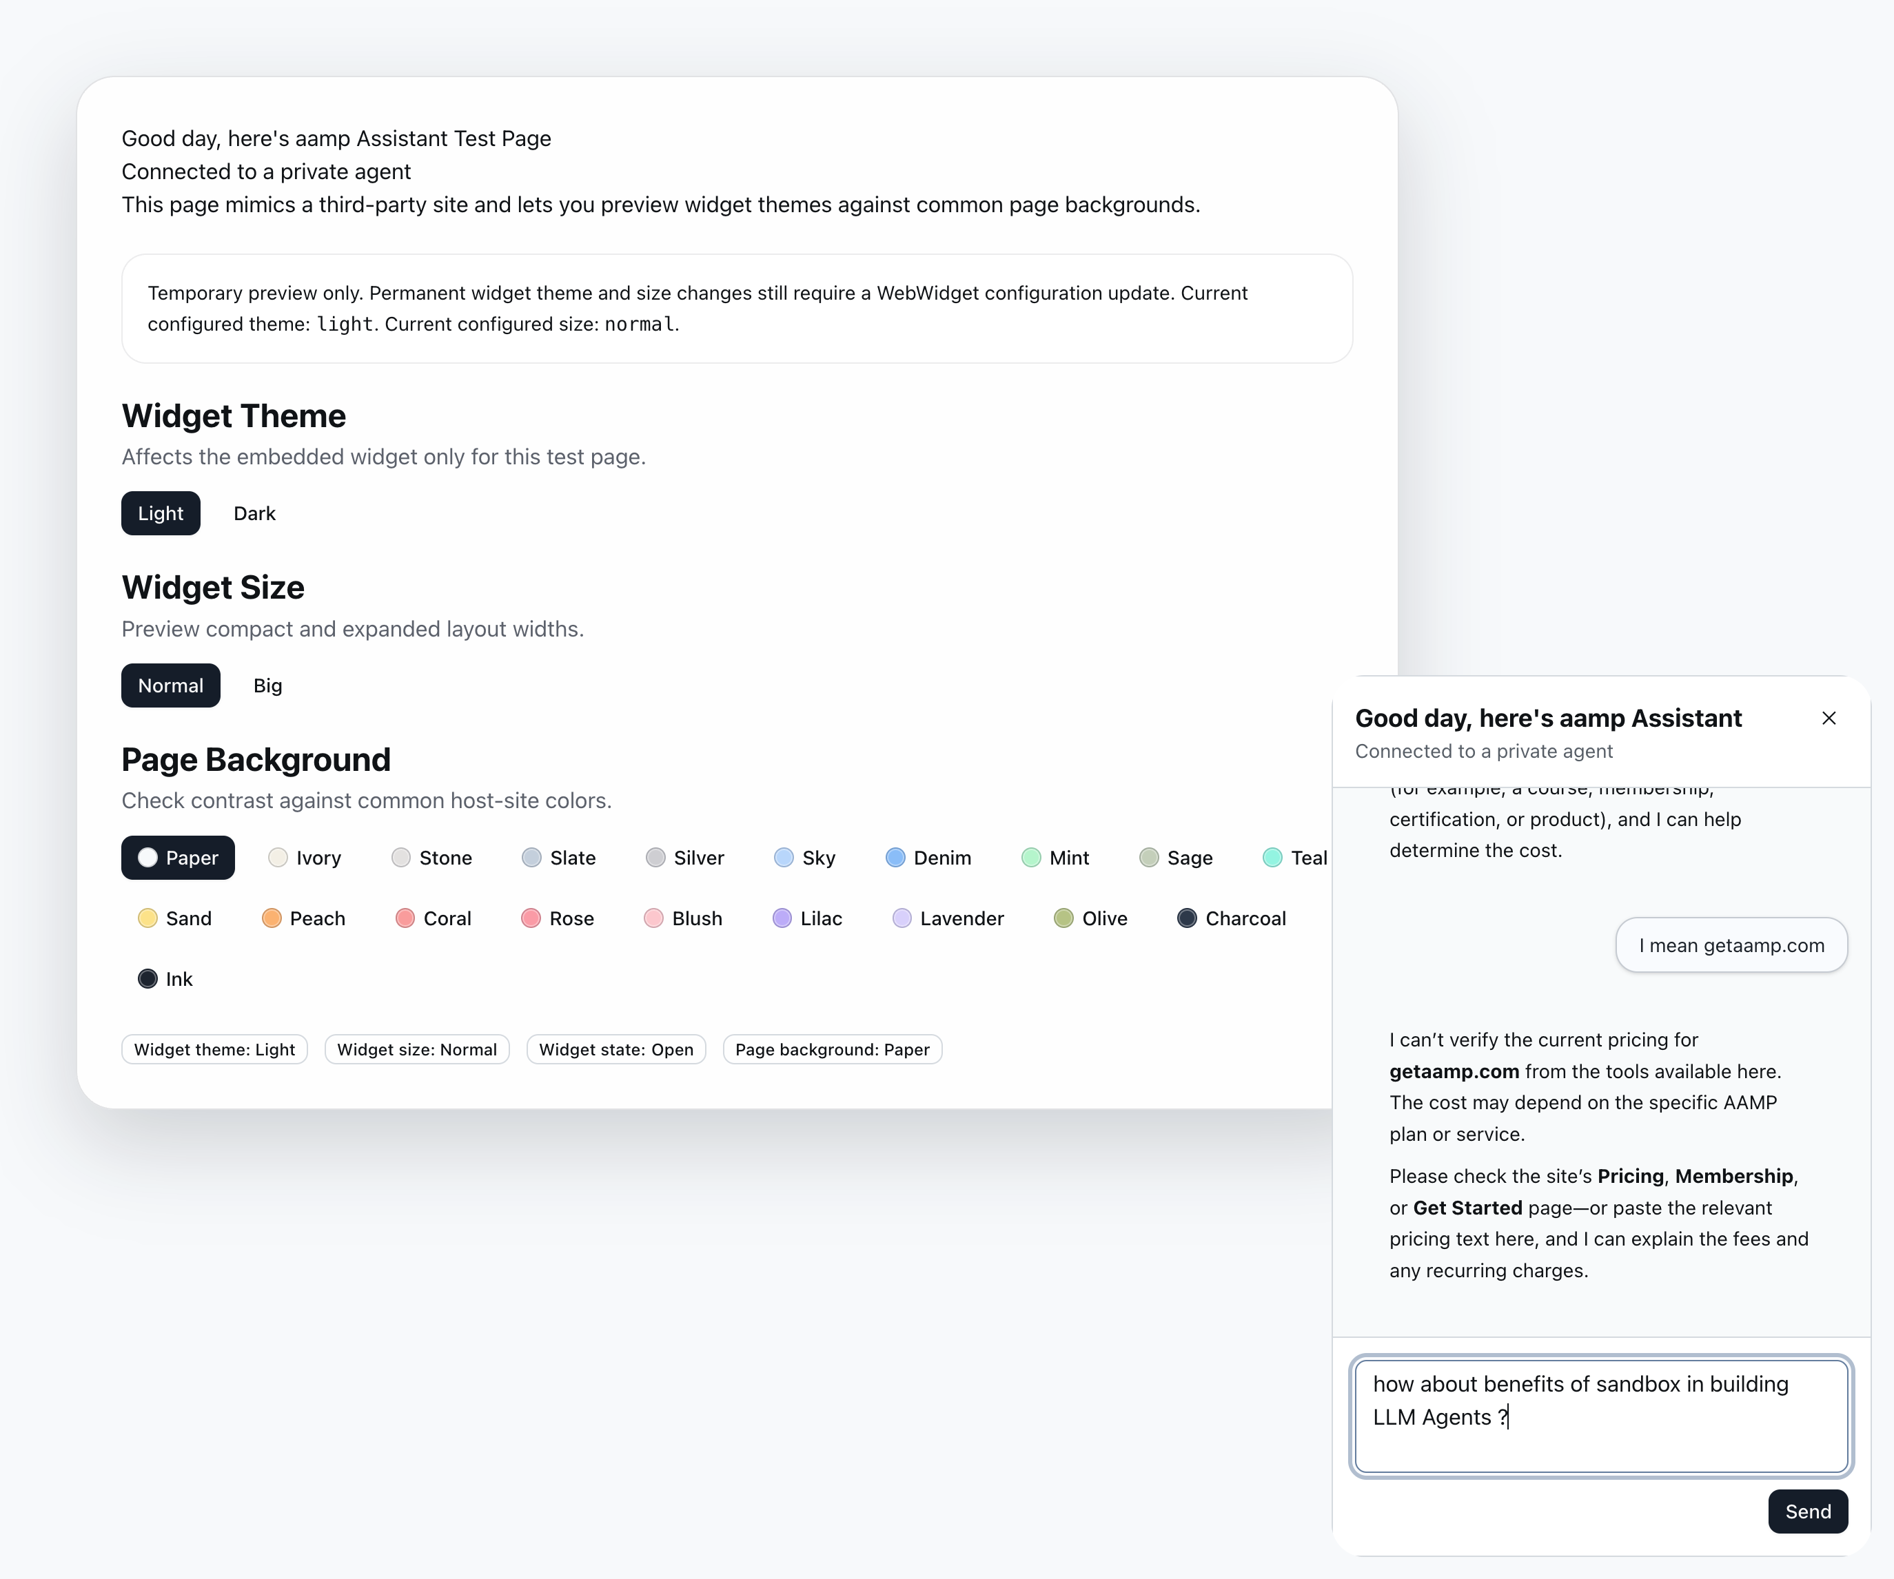Close the aamp Assistant chat widget
The image size is (1894, 1579).
(1828, 719)
